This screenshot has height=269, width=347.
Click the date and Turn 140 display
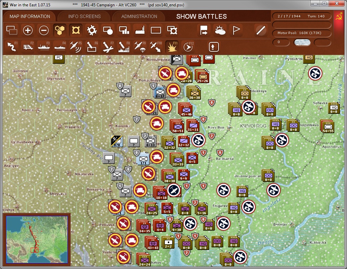(x=301, y=16)
